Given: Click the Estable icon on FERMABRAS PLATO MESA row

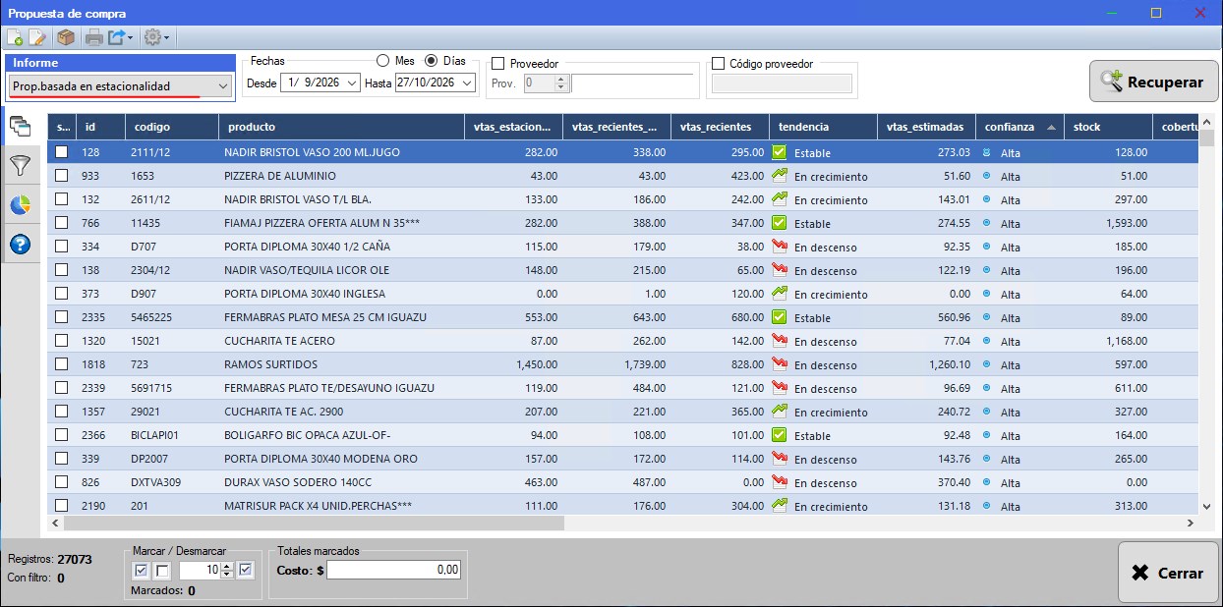Looking at the screenshot, I should (x=780, y=317).
